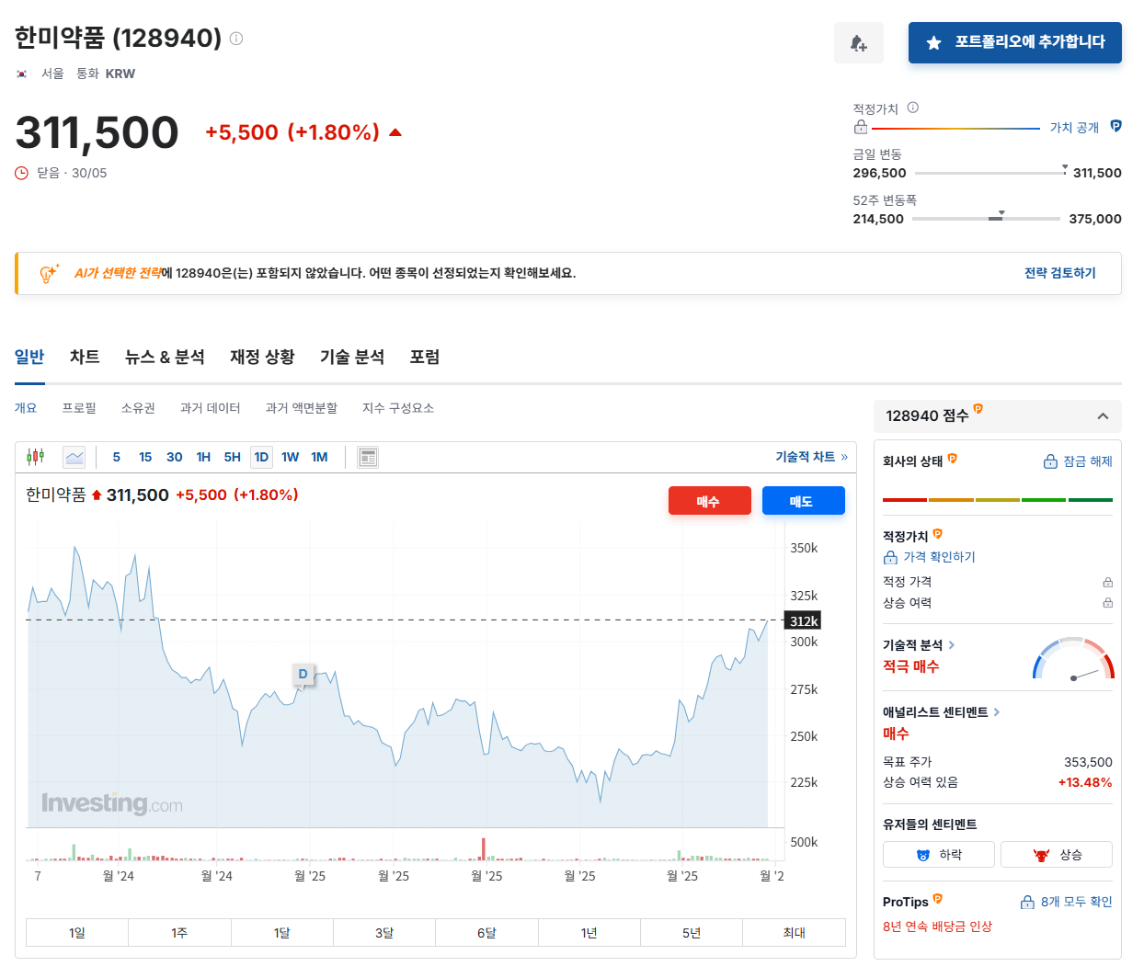Click the AI lightbulb icon in strategy banner

click(49, 273)
